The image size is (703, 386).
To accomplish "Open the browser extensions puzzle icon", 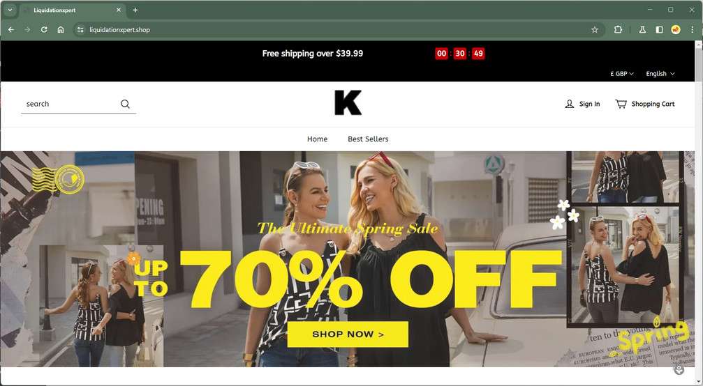I will click(x=619, y=29).
